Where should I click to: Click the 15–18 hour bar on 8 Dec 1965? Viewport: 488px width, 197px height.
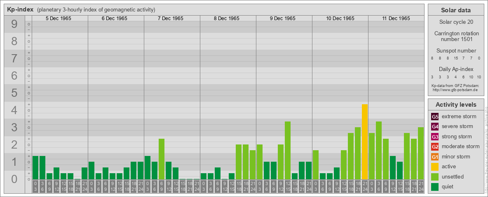tap(239, 162)
